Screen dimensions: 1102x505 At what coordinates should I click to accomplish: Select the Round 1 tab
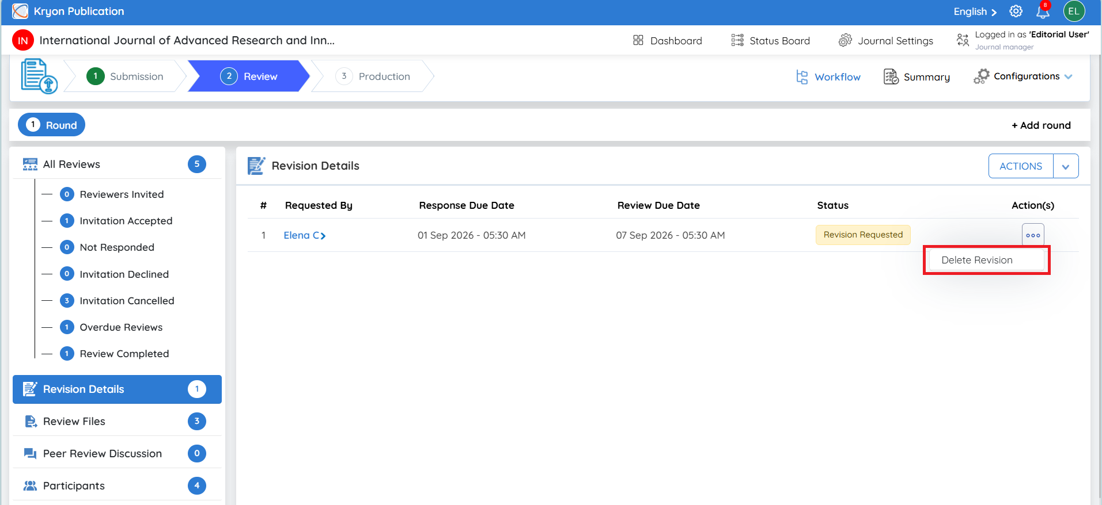(52, 125)
